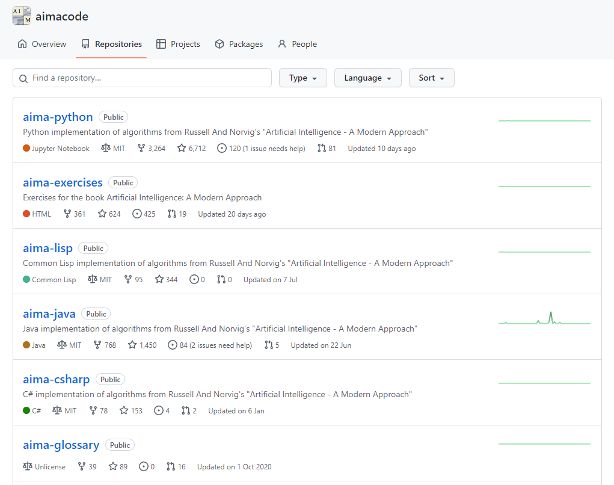Open the People tab
The width and height of the screenshot is (614, 485).
pyautogui.click(x=297, y=44)
